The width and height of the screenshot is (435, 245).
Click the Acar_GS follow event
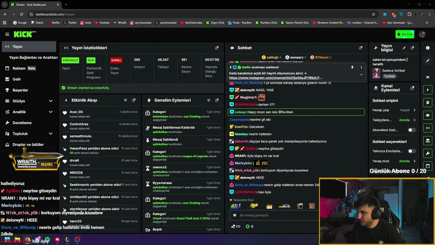click(101, 114)
